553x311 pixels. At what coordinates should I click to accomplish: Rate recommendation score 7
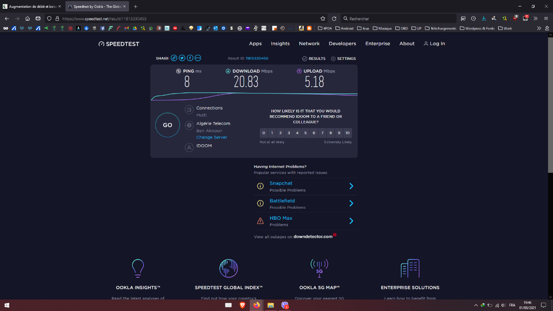322,133
